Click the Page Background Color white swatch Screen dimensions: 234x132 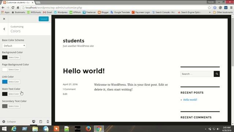click(5, 70)
